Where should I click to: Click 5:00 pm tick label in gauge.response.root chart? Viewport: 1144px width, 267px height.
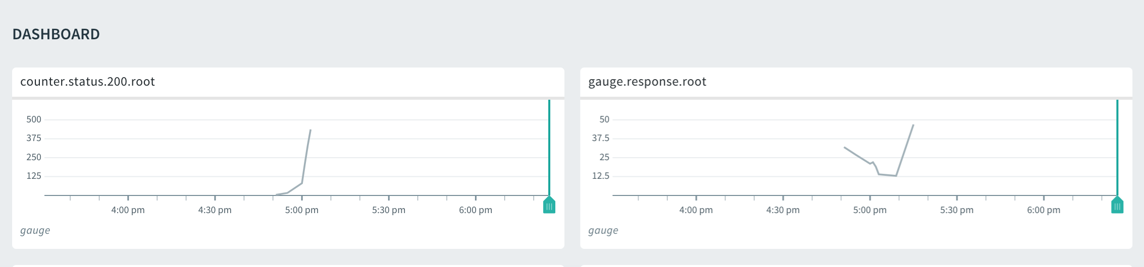pos(869,210)
